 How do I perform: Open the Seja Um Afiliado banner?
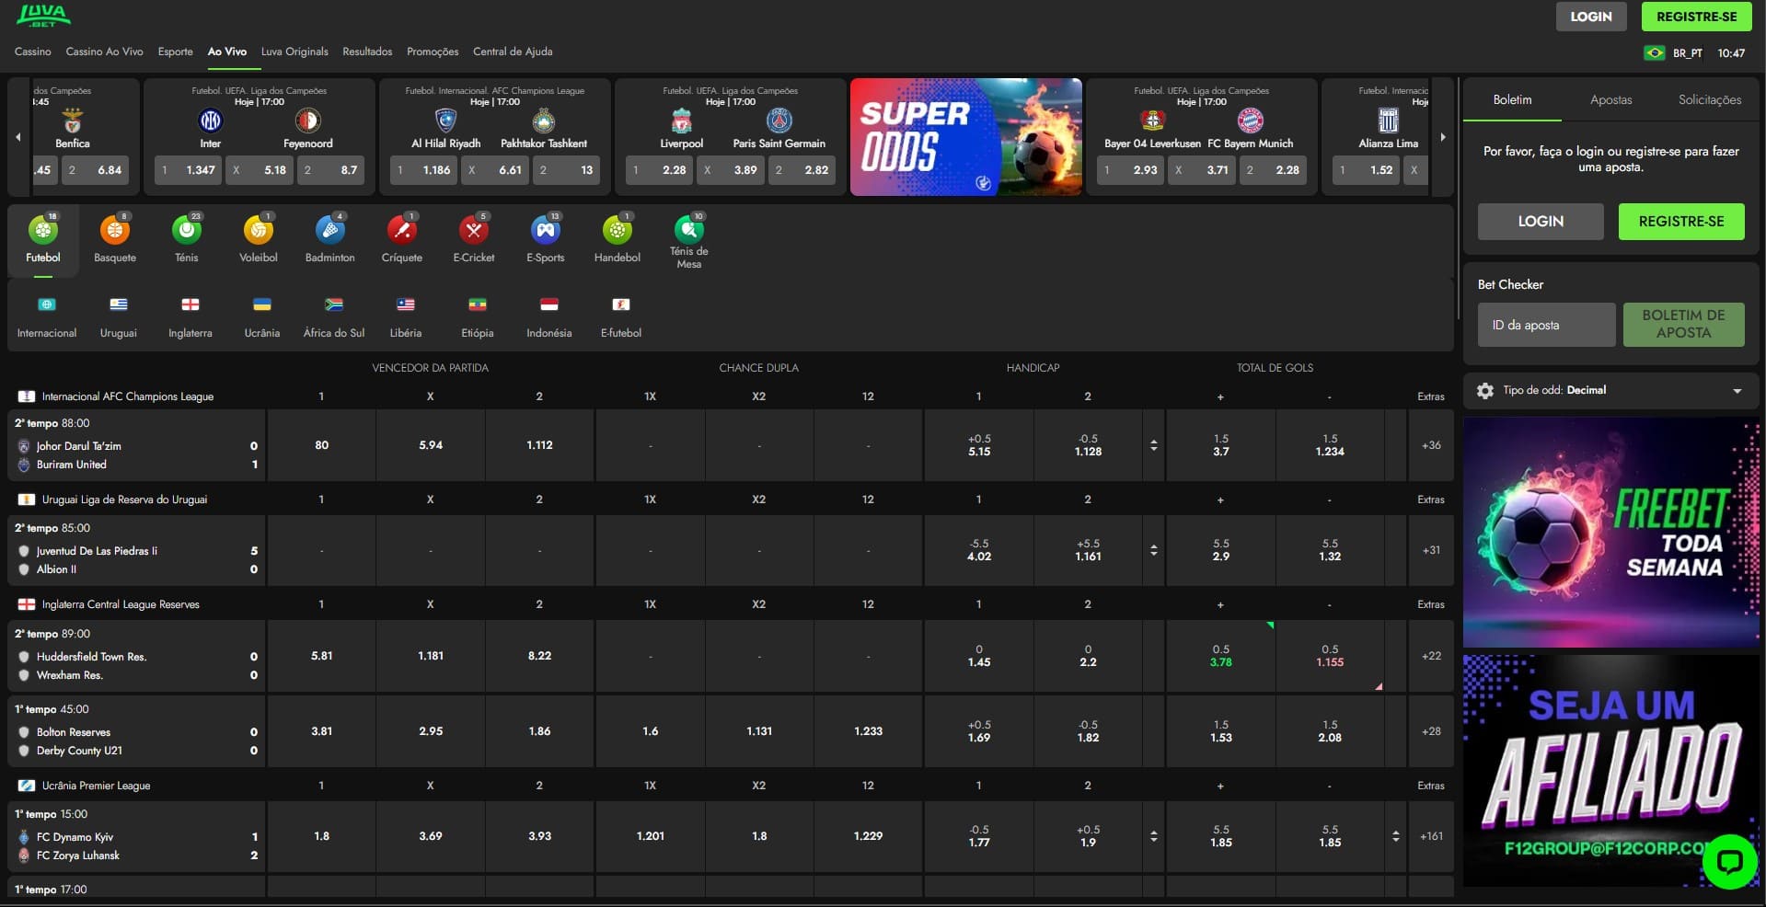(x=1611, y=771)
